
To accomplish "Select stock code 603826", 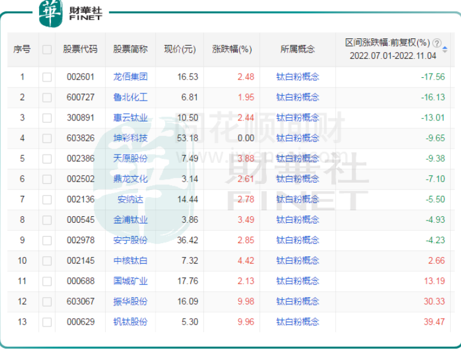I will (x=80, y=138).
